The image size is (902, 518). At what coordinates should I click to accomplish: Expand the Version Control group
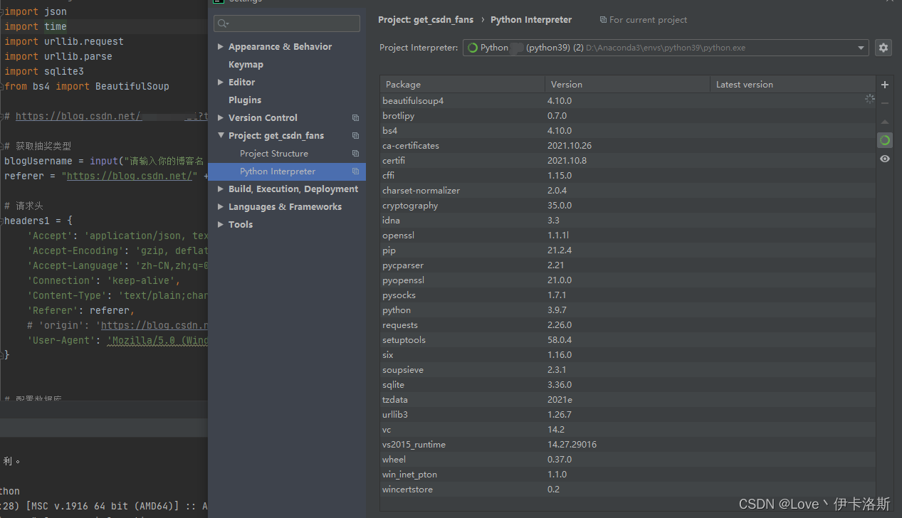(220, 118)
